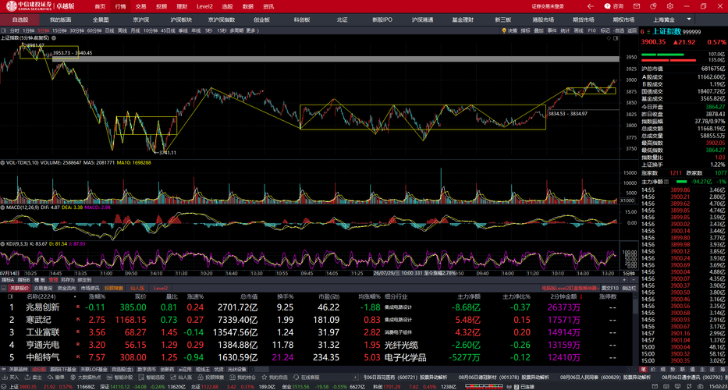Click the icon left of 分时 period
Screen dimensions: 728x390
pyautogui.click(x=4, y=30)
